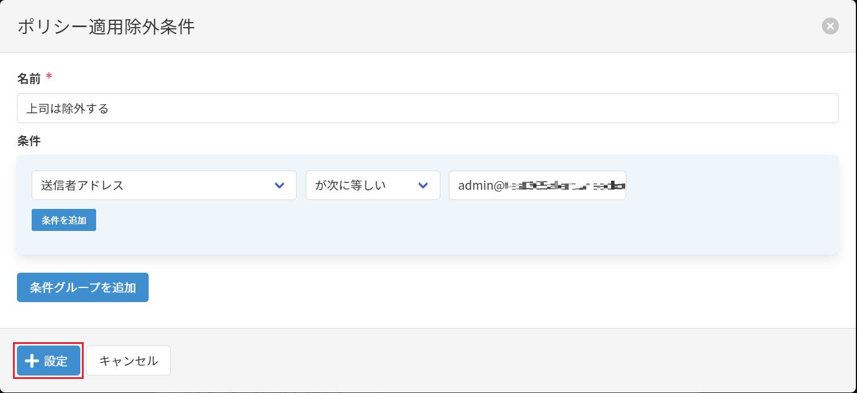
Task: Click the 名前 field label
Action: click(x=29, y=79)
